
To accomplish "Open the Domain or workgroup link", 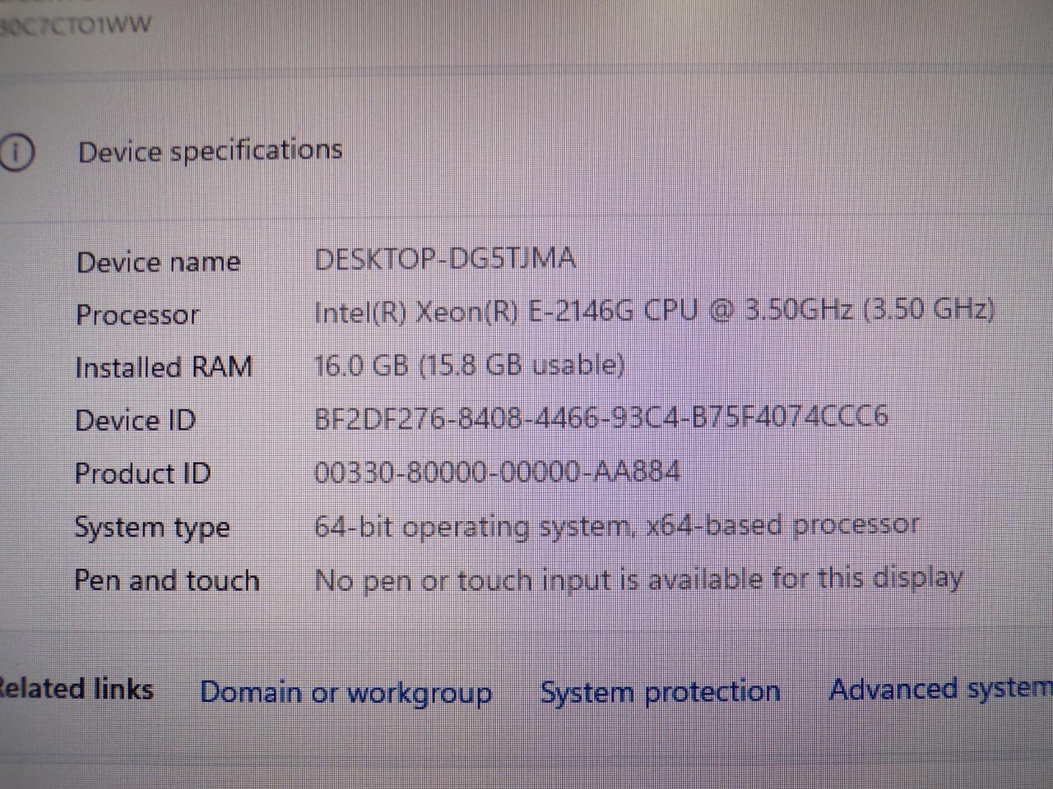I will pos(346,693).
